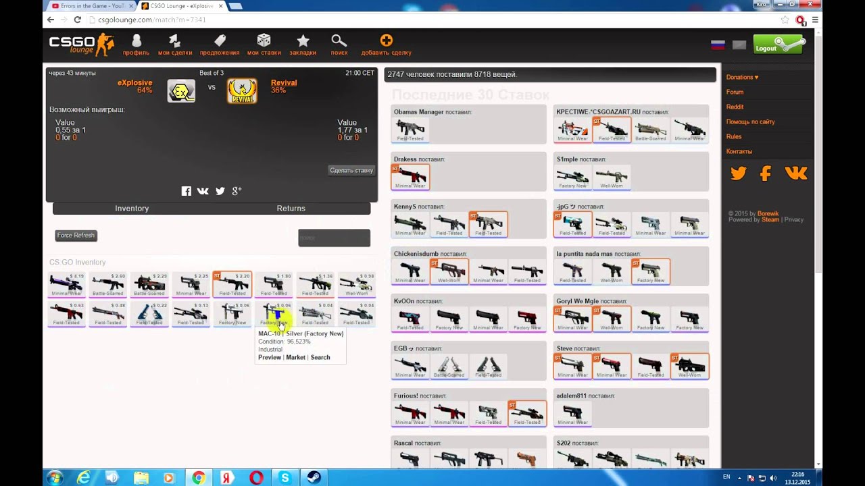Select inventory item priced $ 2.60
Screen dimensions: 865x486
[108, 285]
